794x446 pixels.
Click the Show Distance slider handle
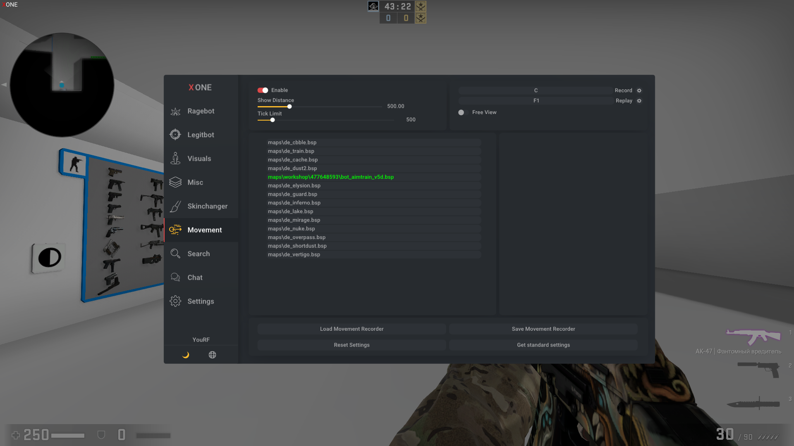coord(289,107)
